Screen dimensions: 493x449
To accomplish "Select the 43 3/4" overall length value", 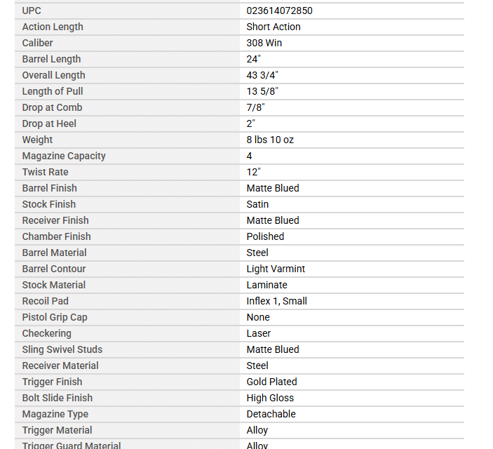I will click(262, 75).
